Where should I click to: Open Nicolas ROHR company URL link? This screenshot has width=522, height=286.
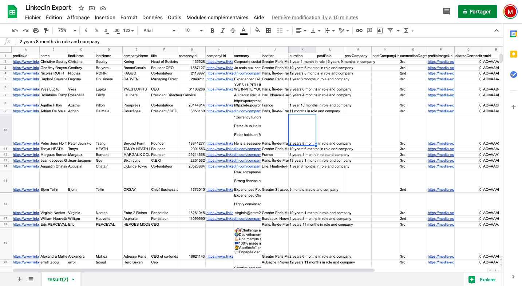click(x=233, y=73)
